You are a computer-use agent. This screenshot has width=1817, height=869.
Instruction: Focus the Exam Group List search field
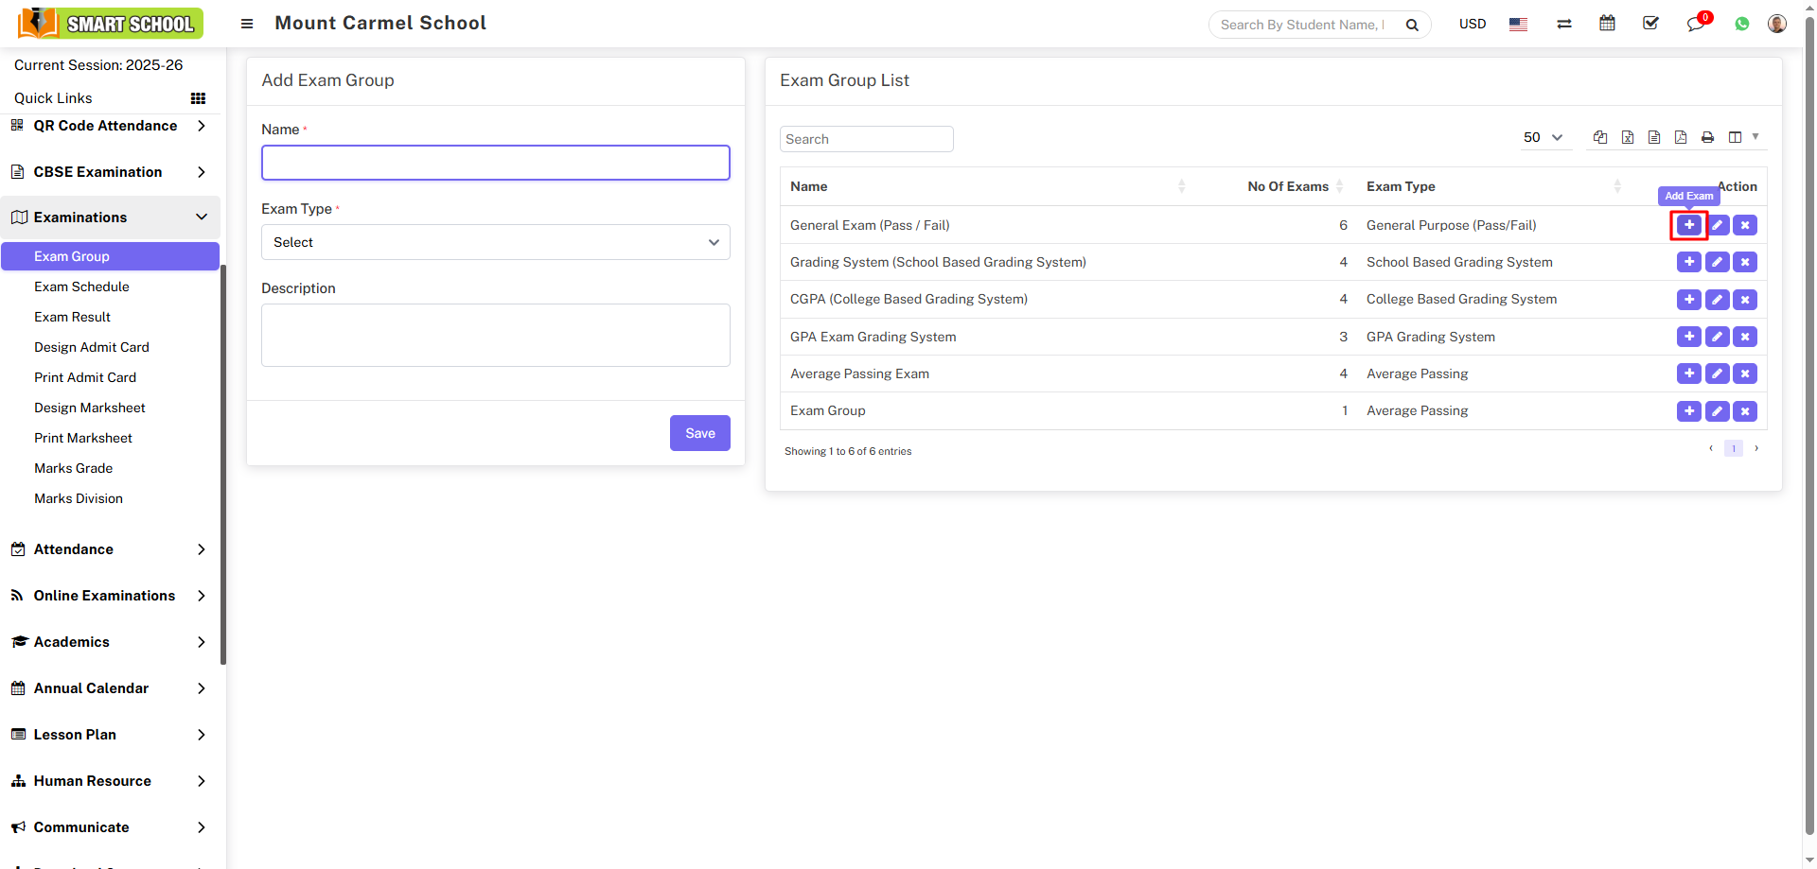[x=866, y=139]
